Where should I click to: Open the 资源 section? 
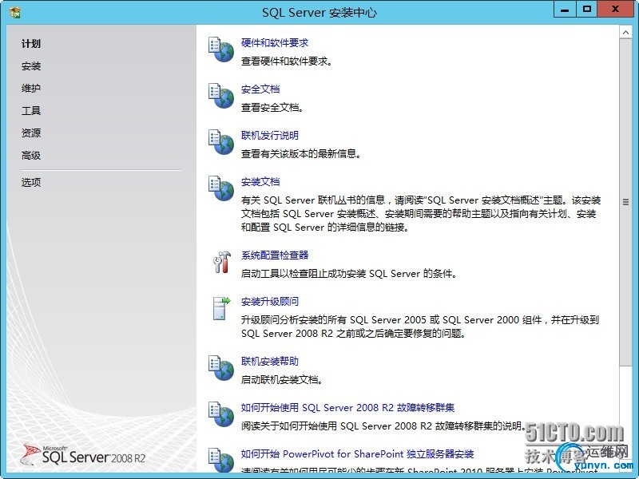31,133
